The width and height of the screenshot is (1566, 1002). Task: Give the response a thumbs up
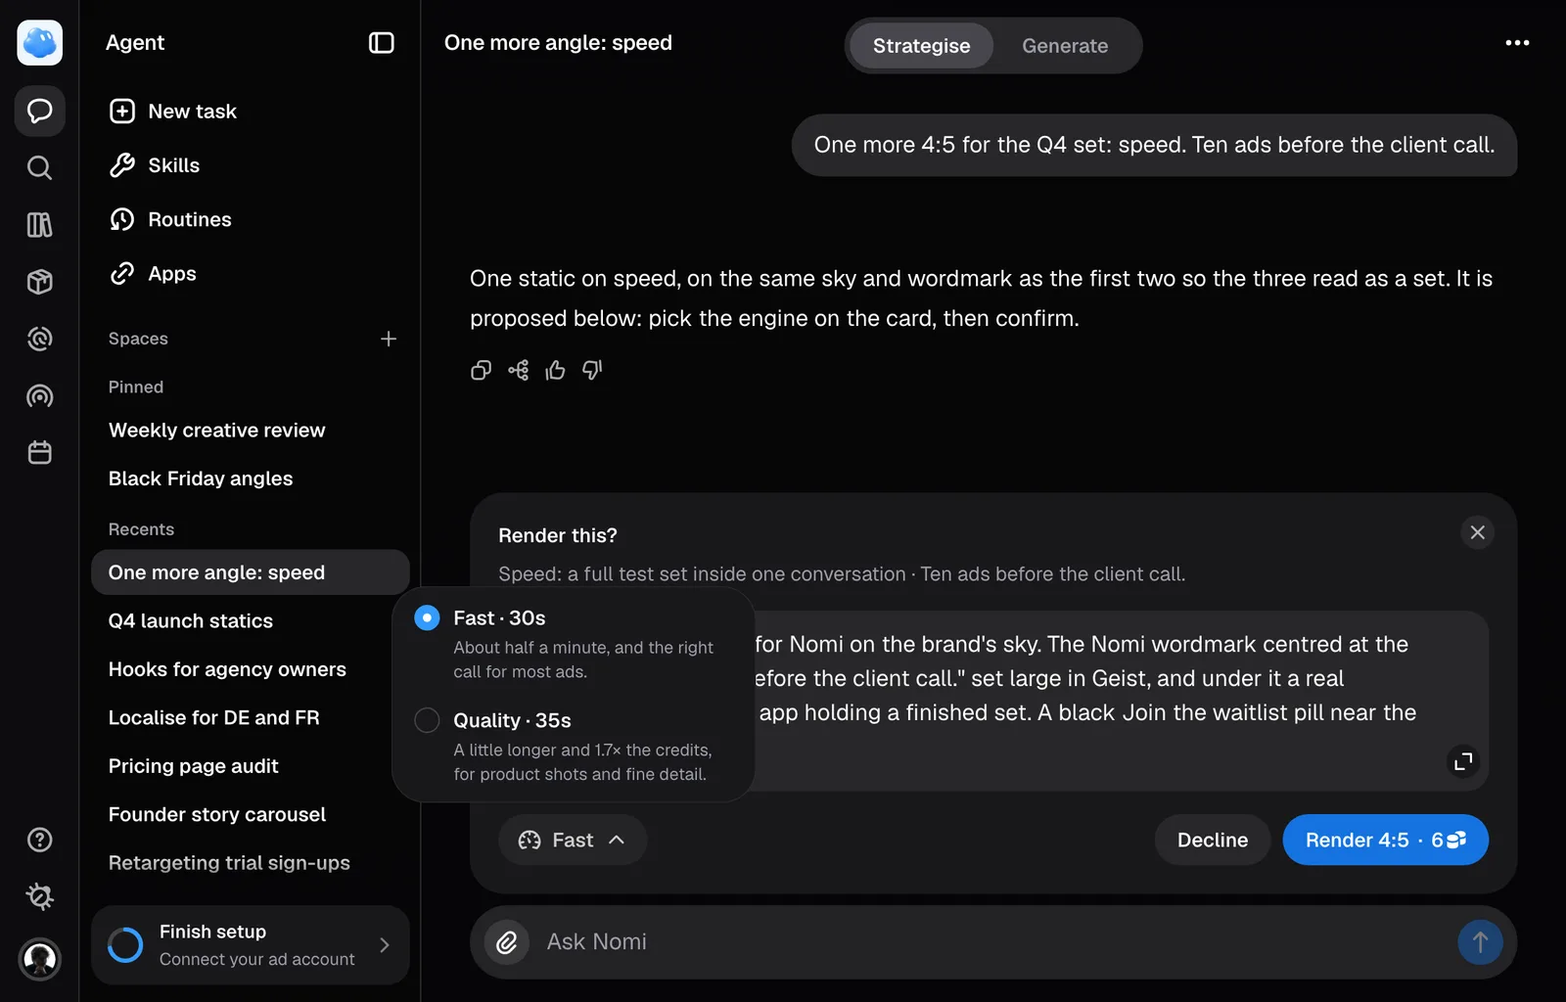click(x=556, y=370)
